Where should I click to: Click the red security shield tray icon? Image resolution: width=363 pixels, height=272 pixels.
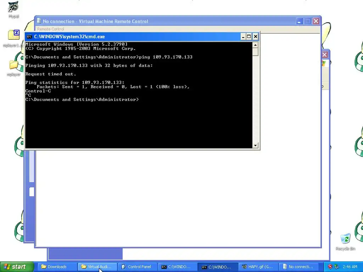coord(330,267)
